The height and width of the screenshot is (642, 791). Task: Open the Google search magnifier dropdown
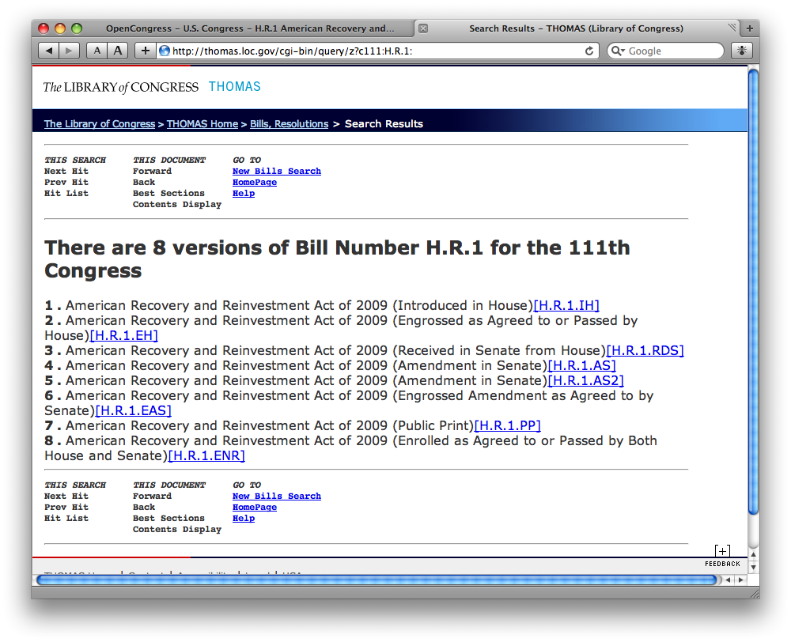tap(617, 51)
